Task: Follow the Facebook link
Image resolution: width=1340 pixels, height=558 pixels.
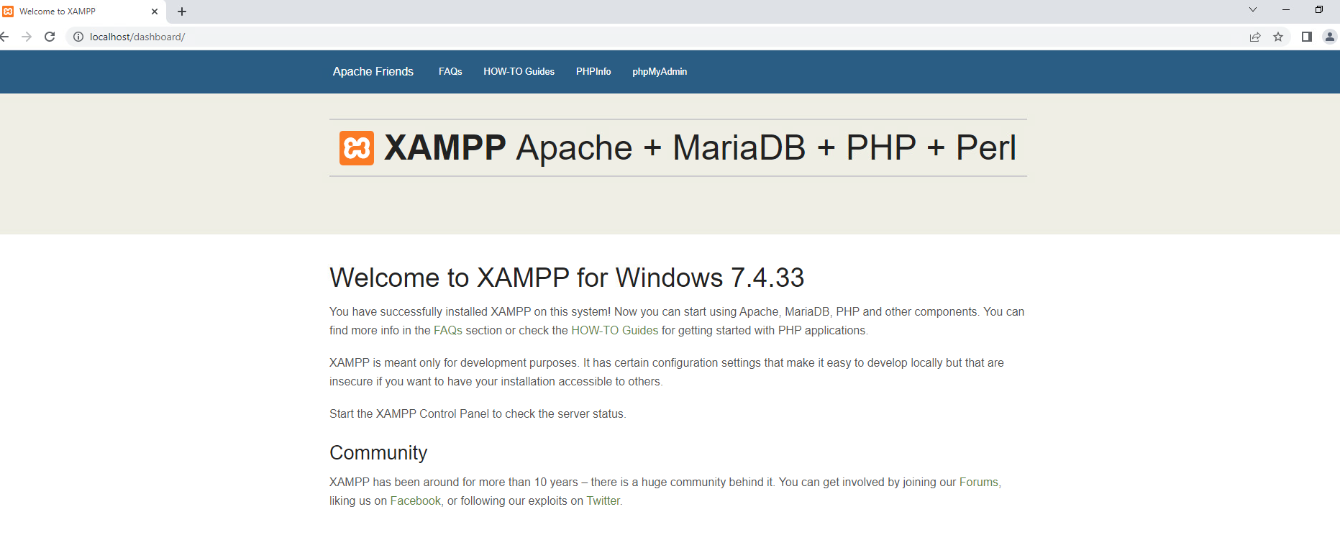Action: click(416, 500)
